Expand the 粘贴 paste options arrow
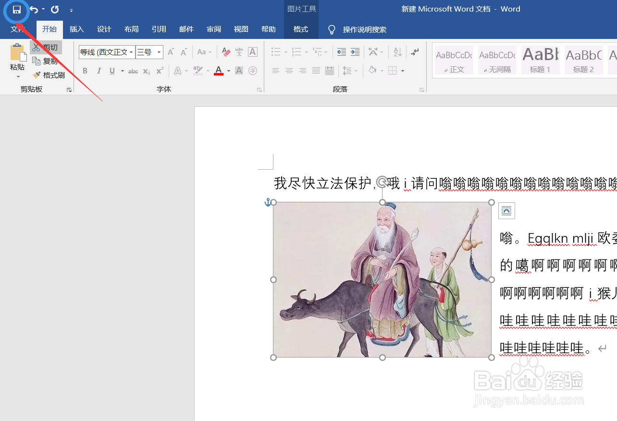This screenshot has width=617, height=421. point(18,76)
